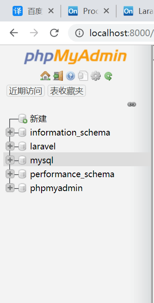Expand the performance_schema database node
Viewport: 154px width, 303px height.
coord(10,174)
